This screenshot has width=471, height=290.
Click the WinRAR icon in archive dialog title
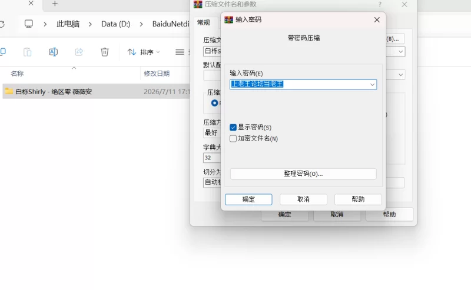(x=198, y=4)
